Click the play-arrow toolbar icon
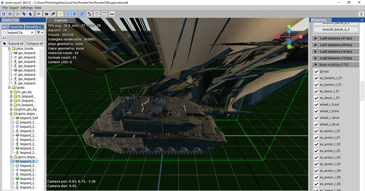The width and height of the screenshot is (365, 191). pyautogui.click(x=39, y=14)
